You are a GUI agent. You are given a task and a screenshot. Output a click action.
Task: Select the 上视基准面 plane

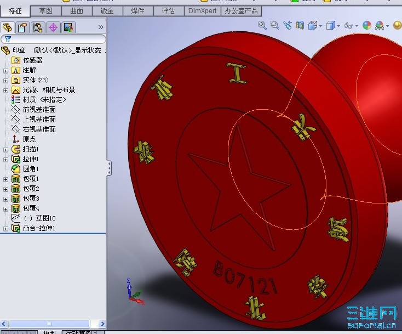pos(39,120)
